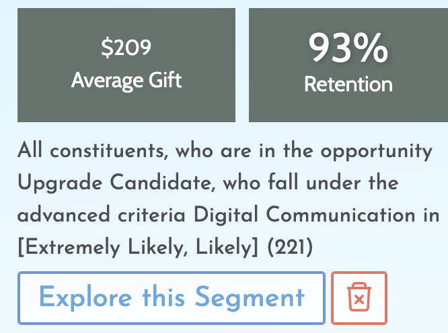Click the Digital Communication criteria text
This screenshot has height=333, width=448.
pos(305,215)
